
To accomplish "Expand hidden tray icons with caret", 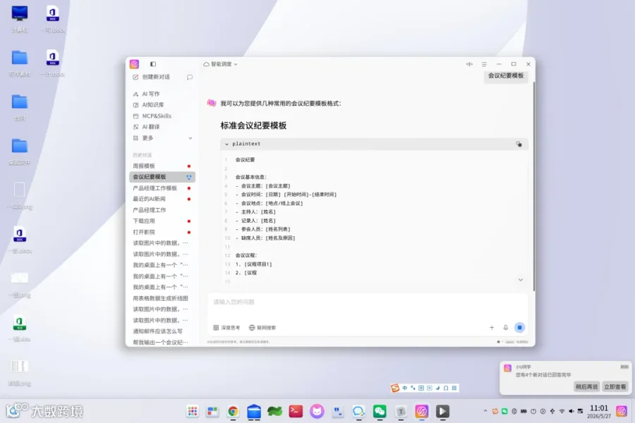I will [485, 411].
